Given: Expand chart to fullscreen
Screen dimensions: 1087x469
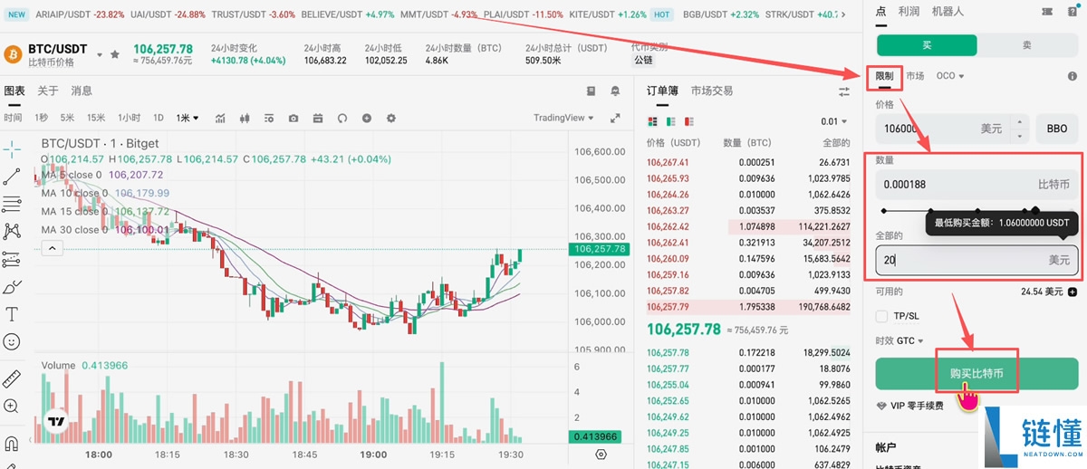Looking at the screenshot, I should pyautogui.click(x=615, y=118).
